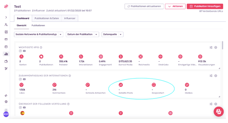Click Publikationen aktualisieren button
This screenshot has width=228, height=123.
[x=144, y=6]
